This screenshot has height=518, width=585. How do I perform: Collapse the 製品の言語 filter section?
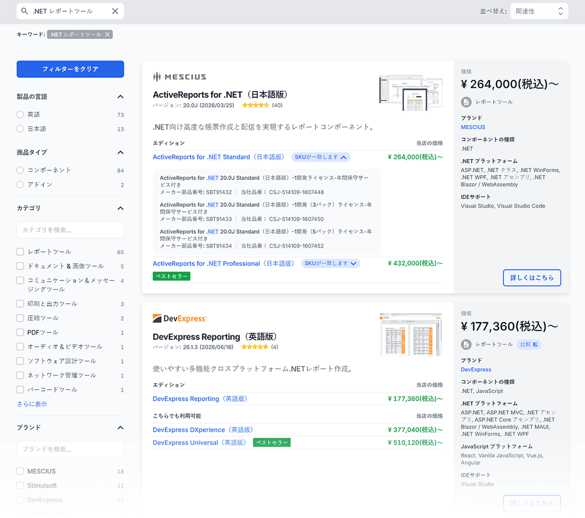pos(120,97)
